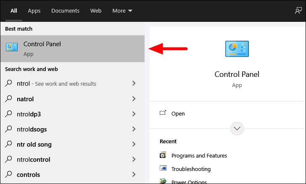Expand more actions with circular chevron button

[237, 129]
